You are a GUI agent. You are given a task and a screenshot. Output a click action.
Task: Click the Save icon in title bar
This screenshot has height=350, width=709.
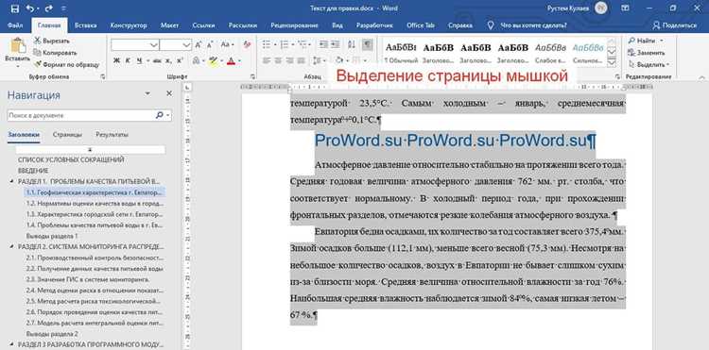pyautogui.click(x=14, y=8)
